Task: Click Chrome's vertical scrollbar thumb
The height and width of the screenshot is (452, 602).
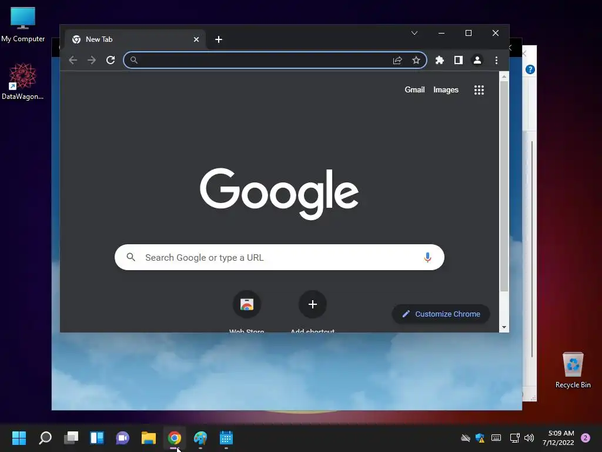Action: coord(504,186)
